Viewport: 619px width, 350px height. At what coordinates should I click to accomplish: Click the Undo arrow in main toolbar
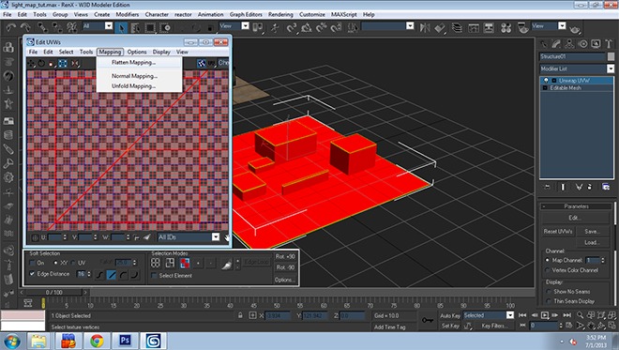click(x=10, y=27)
